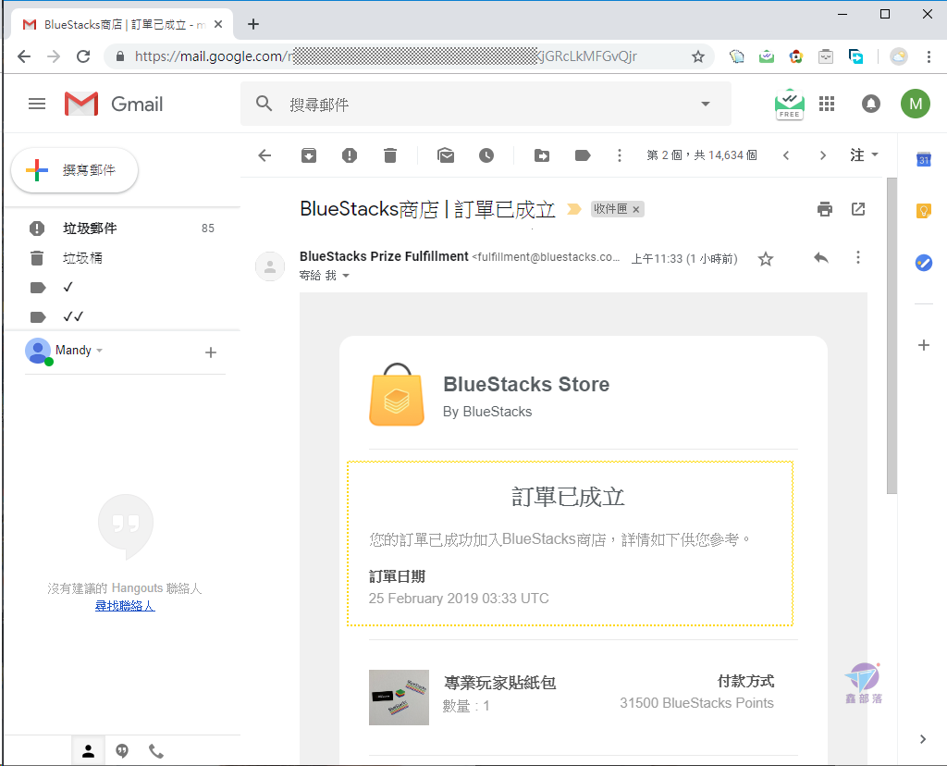
Task: Open Google Tasks side panel
Action: (x=924, y=263)
